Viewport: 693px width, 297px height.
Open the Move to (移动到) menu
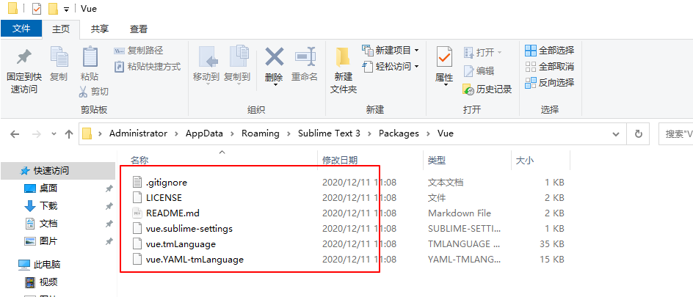(x=206, y=66)
